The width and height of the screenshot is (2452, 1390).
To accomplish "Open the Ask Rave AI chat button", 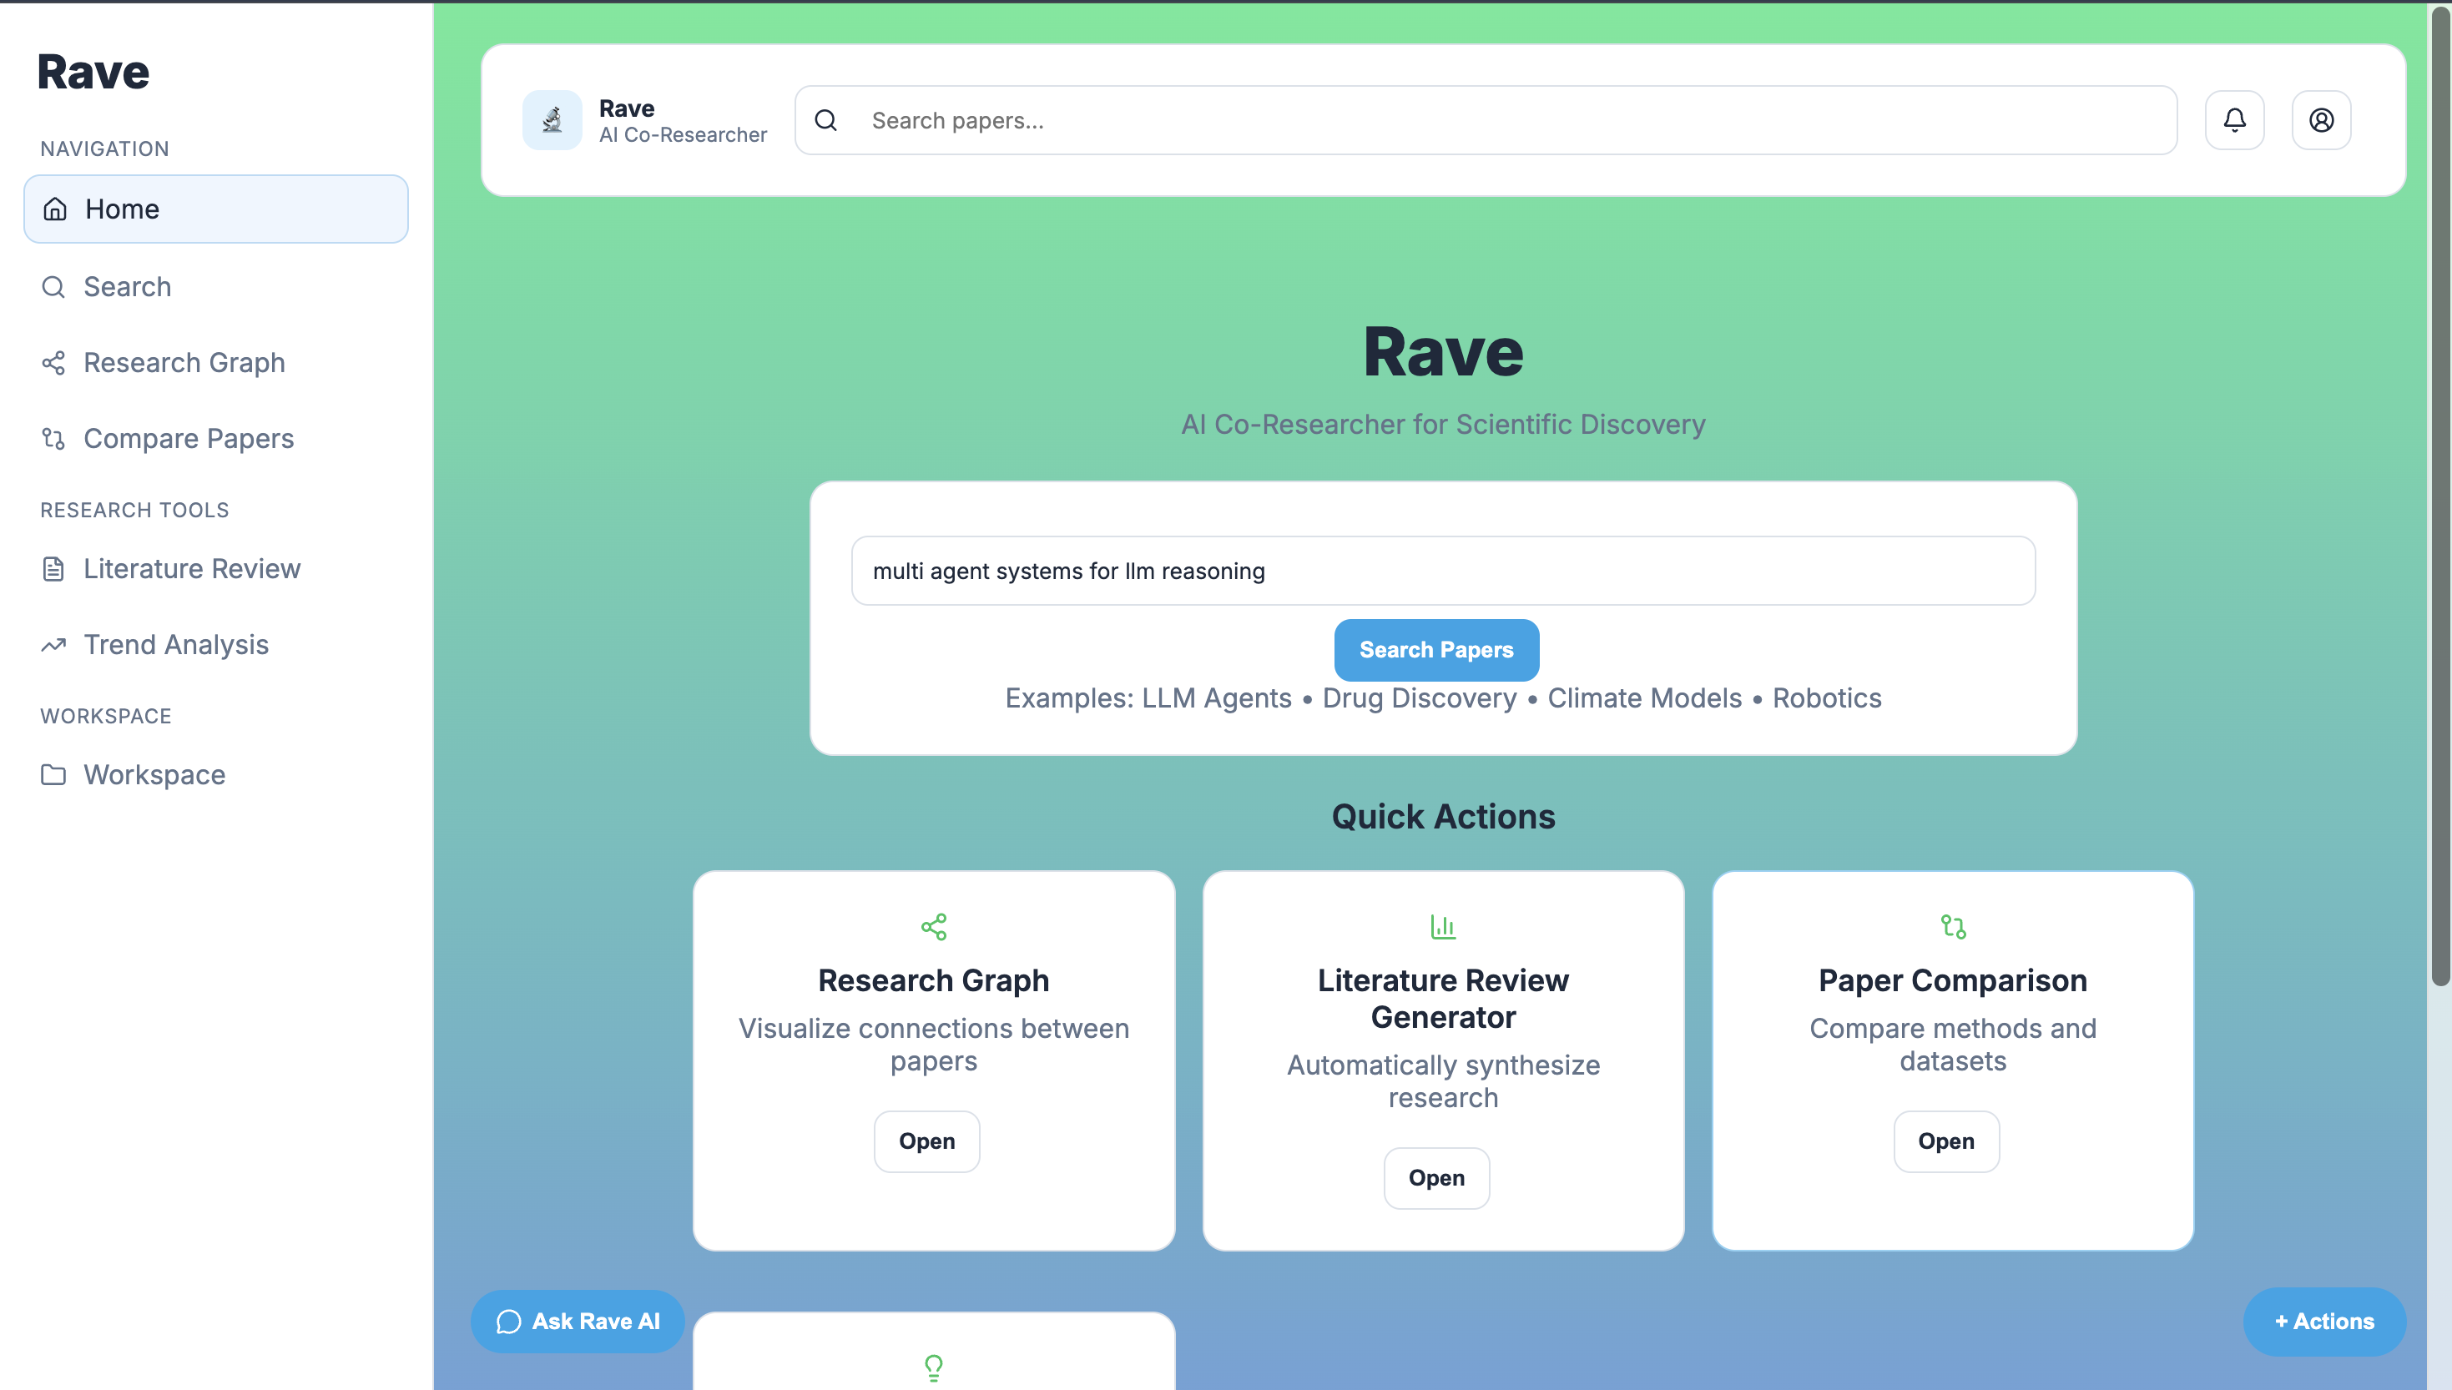I will 578,1322.
